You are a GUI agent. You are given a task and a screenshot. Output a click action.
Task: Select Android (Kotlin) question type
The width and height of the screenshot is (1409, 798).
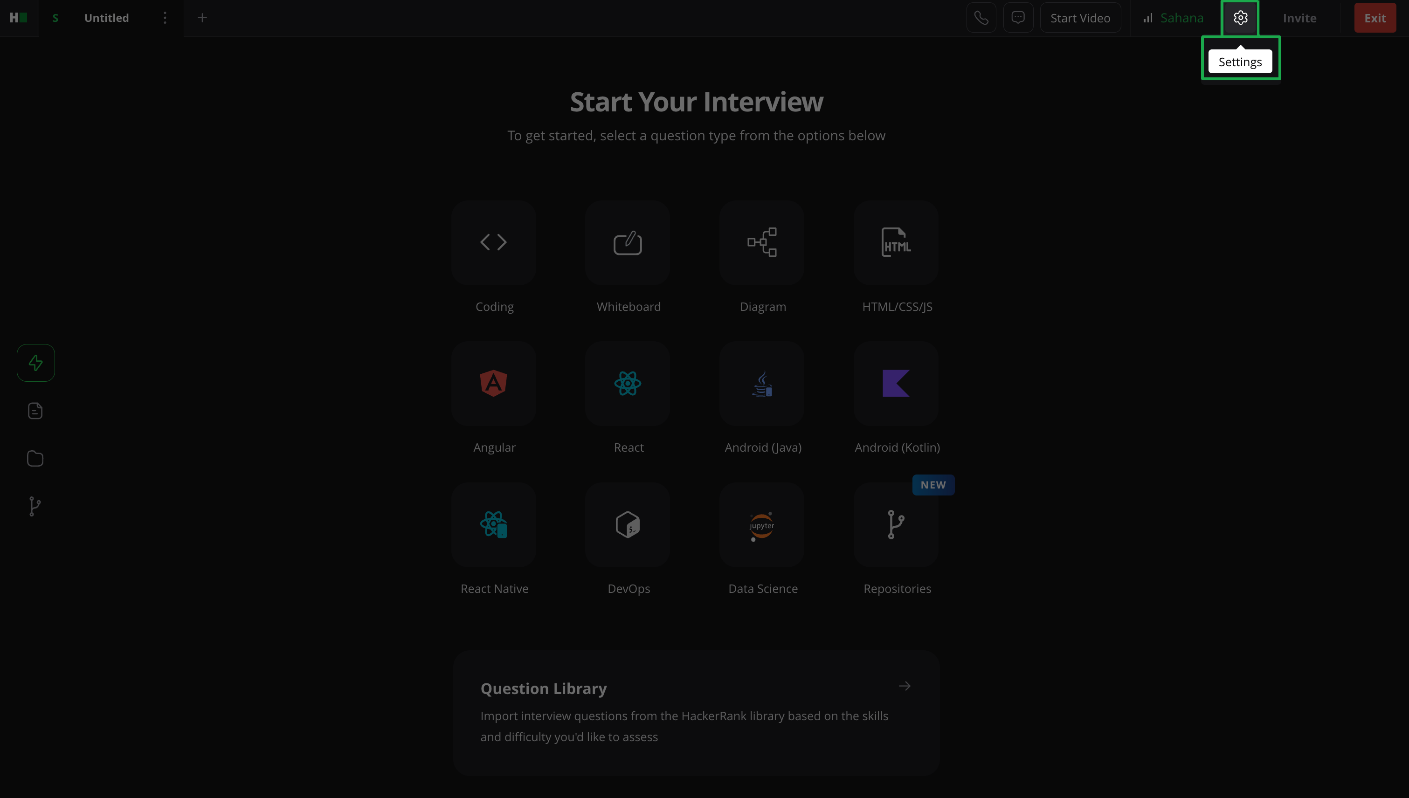pyautogui.click(x=896, y=383)
